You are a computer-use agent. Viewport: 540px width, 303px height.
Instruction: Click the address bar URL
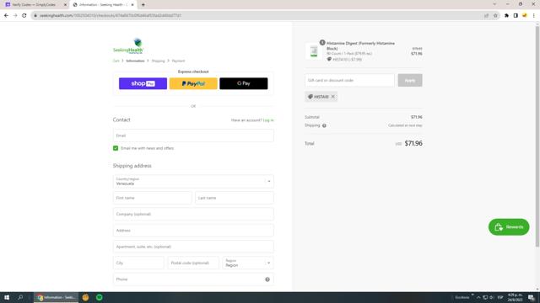[x=111, y=15]
